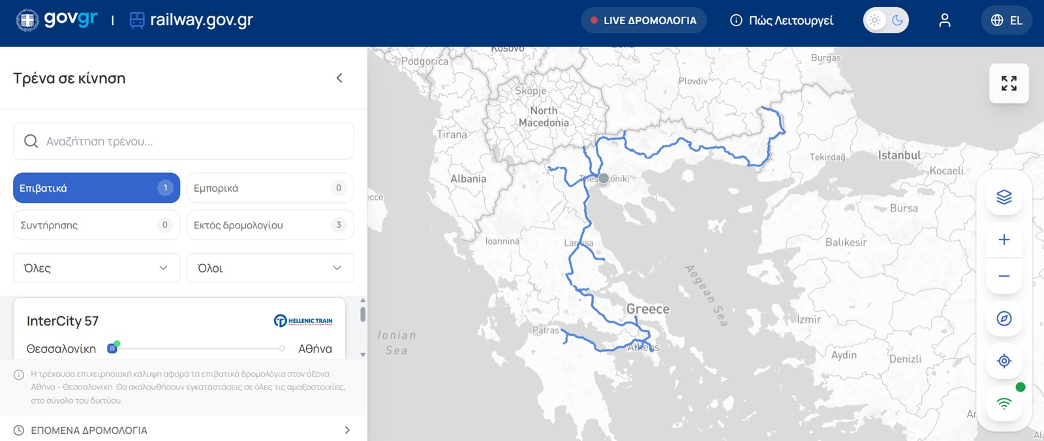The height and width of the screenshot is (441, 1044).
Task: Zoom out on the map
Action: [1004, 277]
